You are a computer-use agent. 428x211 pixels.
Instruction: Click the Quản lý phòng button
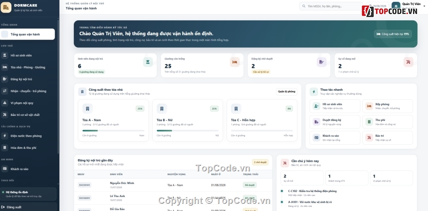tap(287, 92)
